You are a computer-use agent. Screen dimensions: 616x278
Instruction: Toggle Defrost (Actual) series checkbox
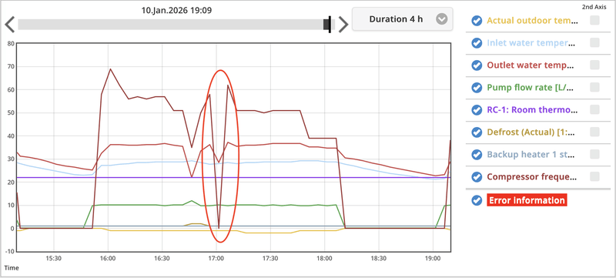477,132
